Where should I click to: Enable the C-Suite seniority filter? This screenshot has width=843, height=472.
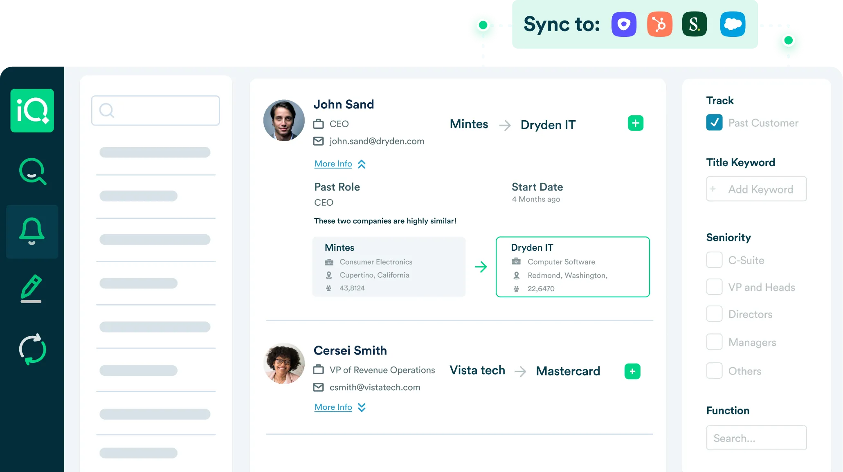[x=714, y=260]
